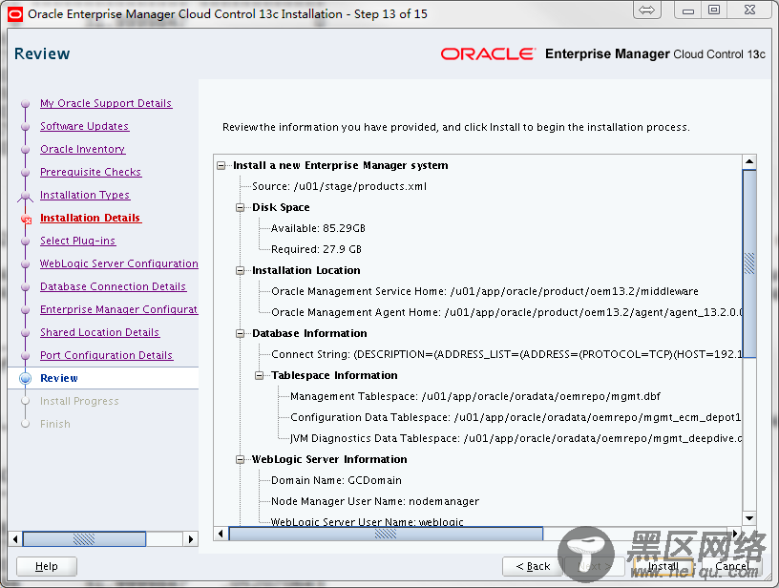The width and height of the screenshot is (779, 588).
Task: Open the Installation Types step
Action: click(85, 195)
